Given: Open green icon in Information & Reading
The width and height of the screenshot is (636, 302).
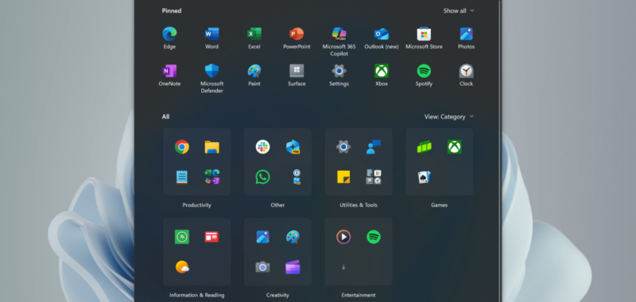Looking at the screenshot, I should pos(182,237).
